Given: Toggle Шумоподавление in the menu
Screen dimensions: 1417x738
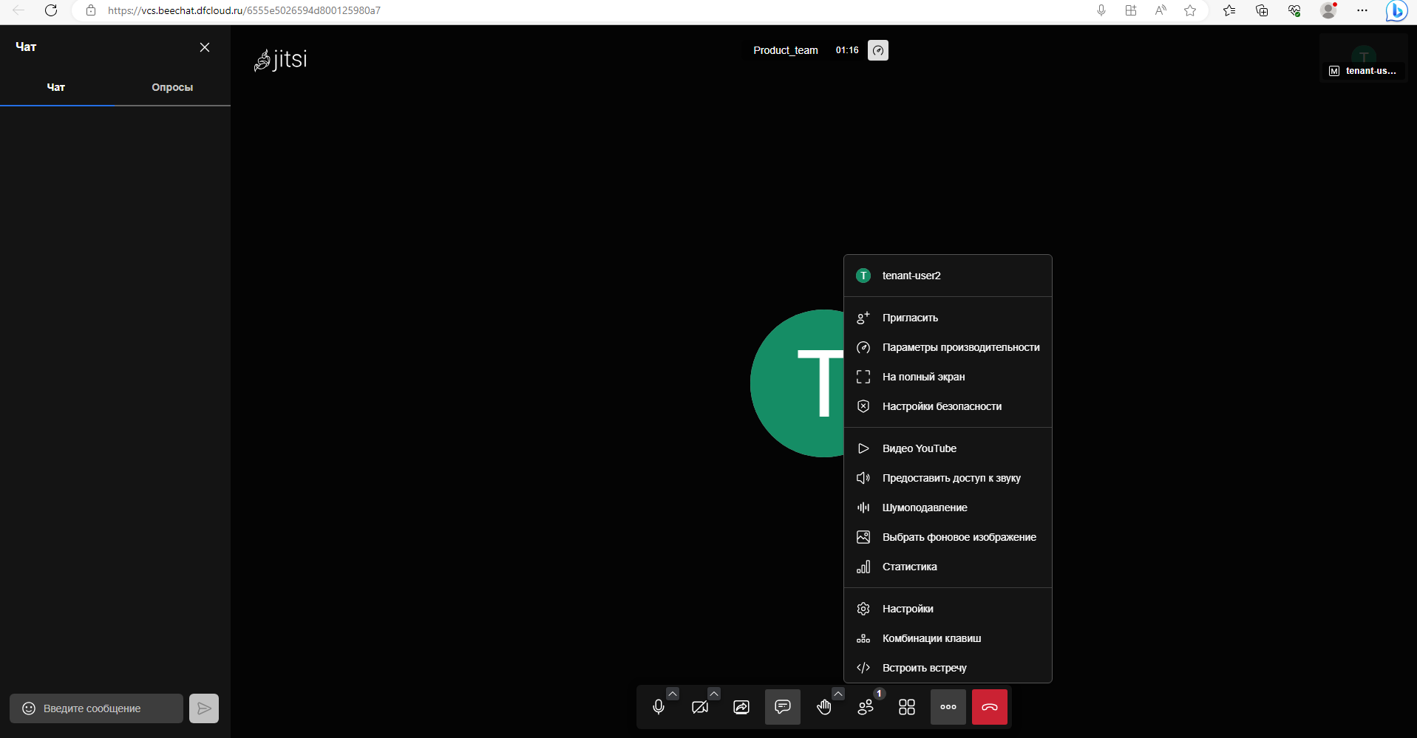Looking at the screenshot, I should pos(948,508).
